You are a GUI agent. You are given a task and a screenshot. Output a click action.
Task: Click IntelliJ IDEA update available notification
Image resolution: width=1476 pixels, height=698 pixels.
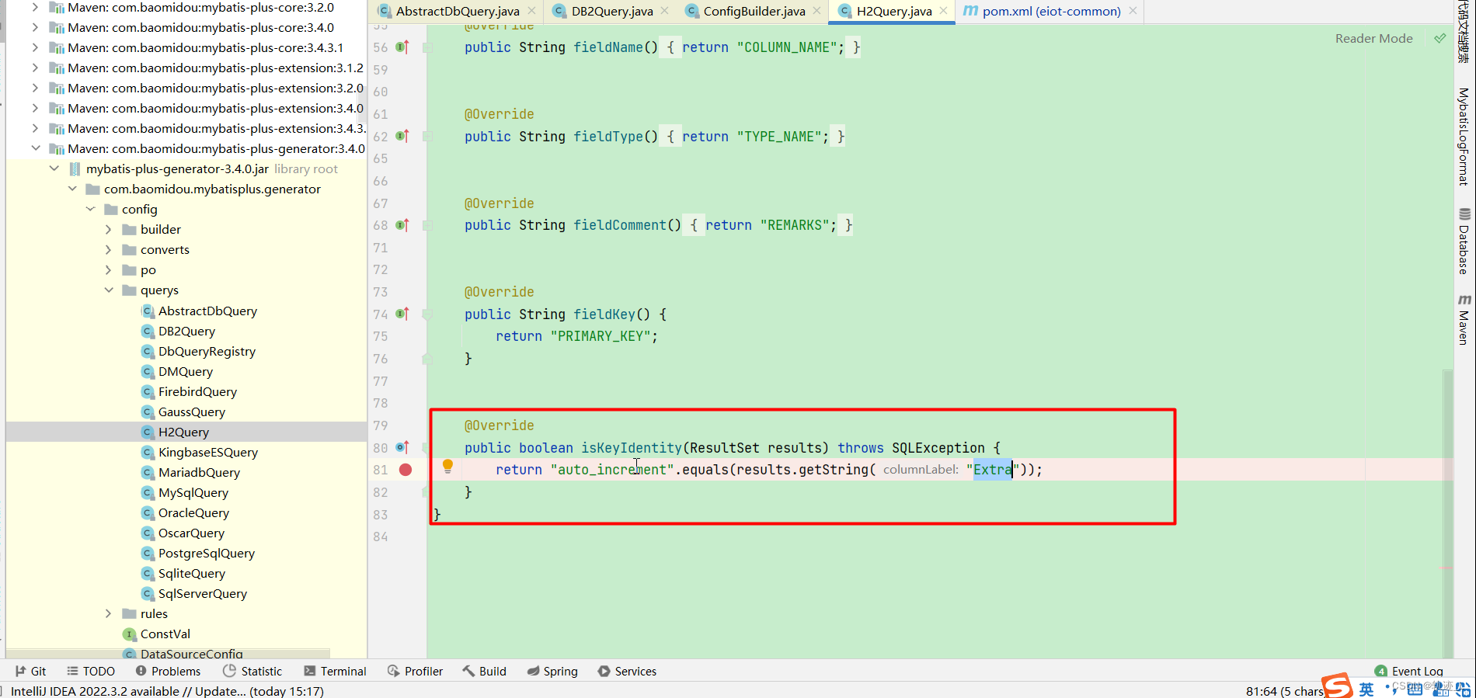(x=167, y=691)
